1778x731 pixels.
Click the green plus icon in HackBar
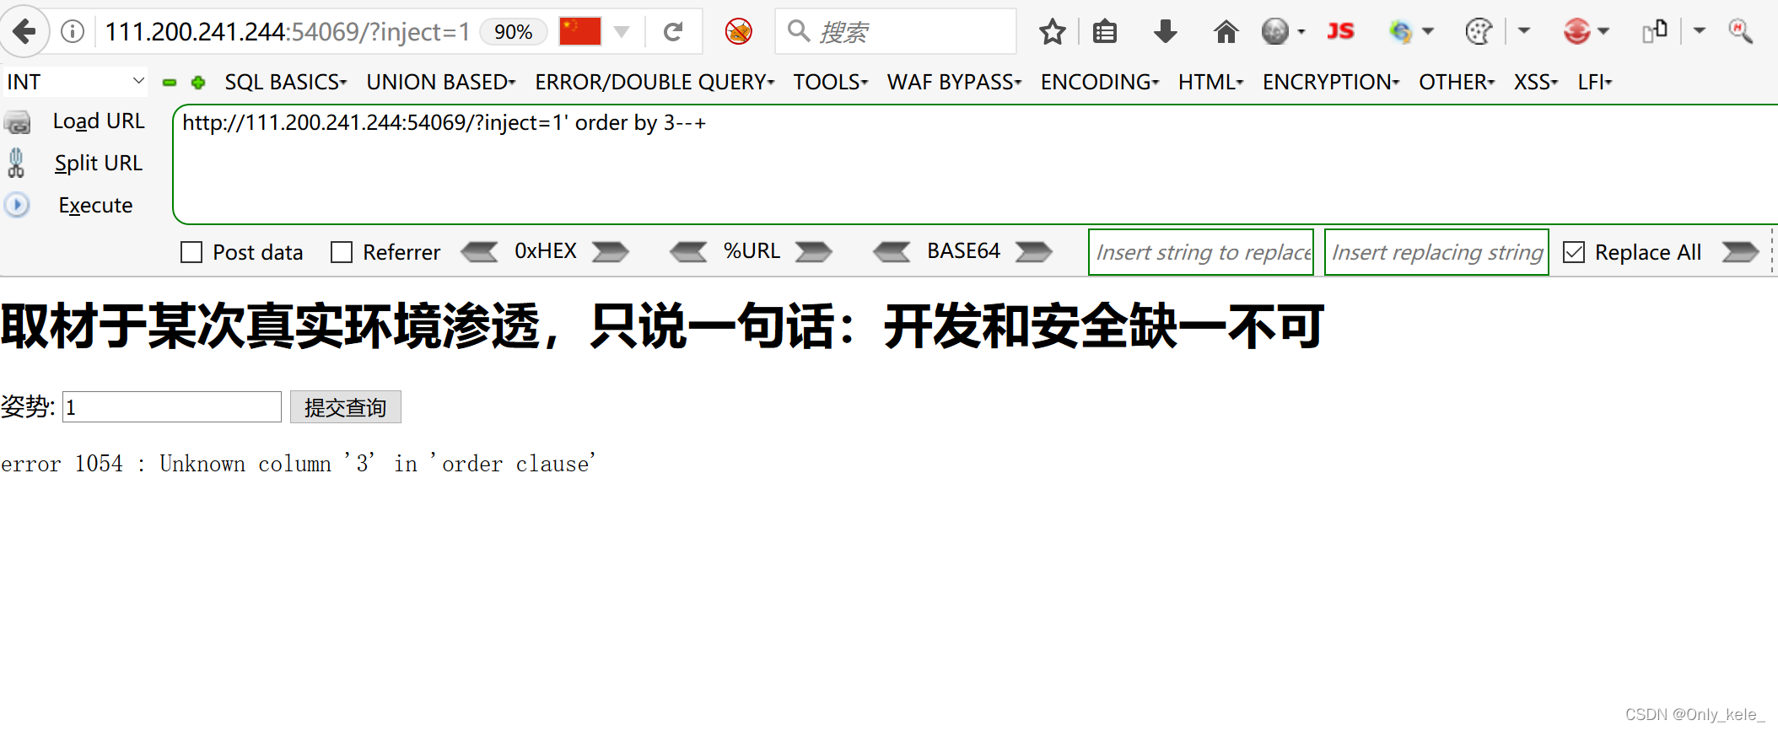[x=198, y=83]
